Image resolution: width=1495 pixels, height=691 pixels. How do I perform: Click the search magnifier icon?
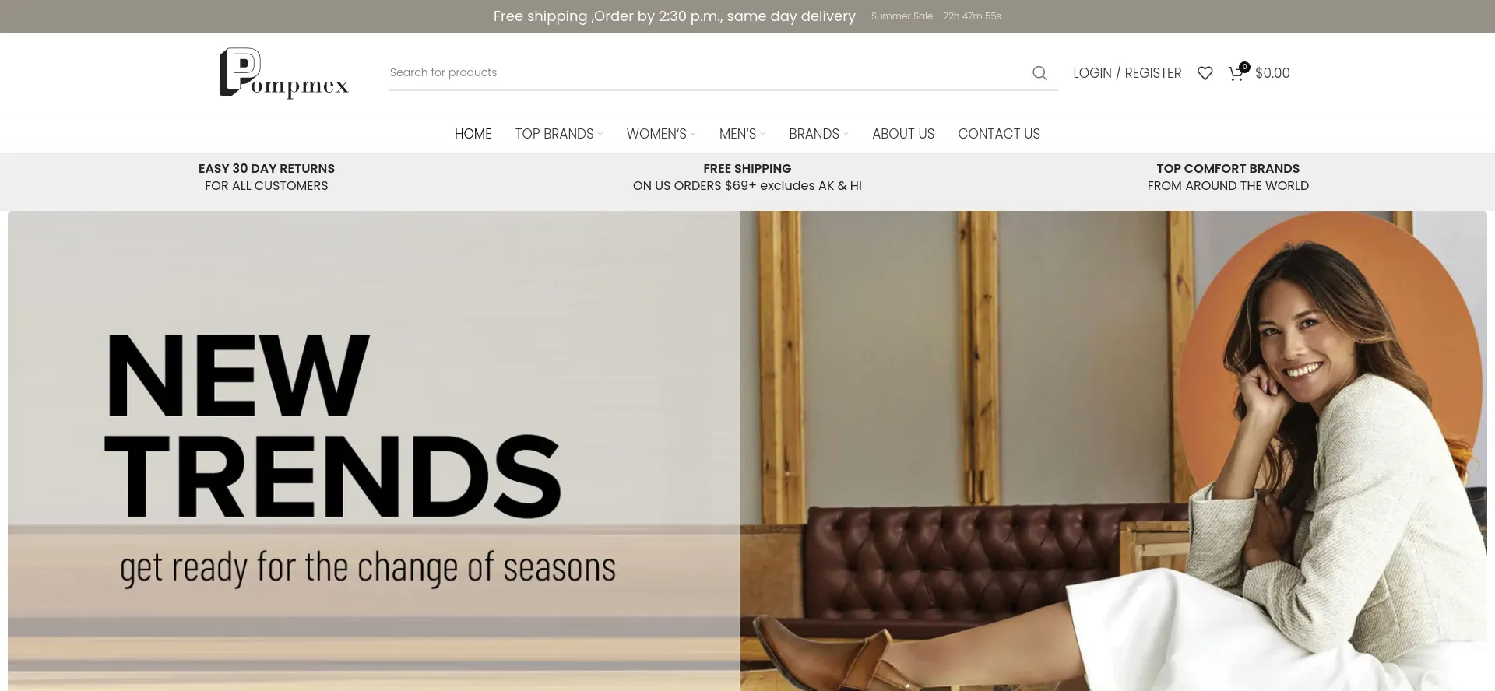(x=1039, y=73)
